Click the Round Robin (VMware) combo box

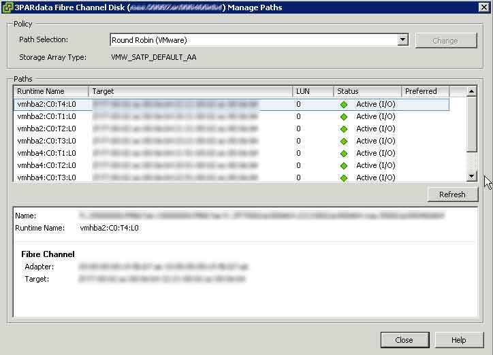point(259,40)
